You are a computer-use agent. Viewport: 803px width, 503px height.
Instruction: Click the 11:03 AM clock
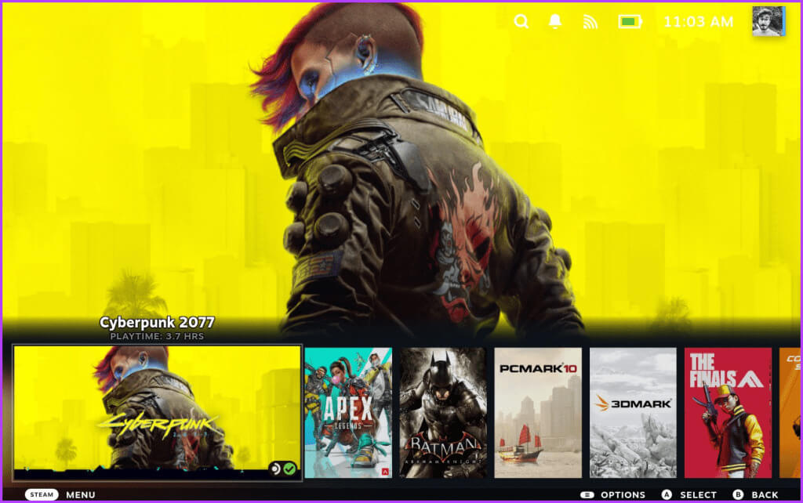coord(699,21)
